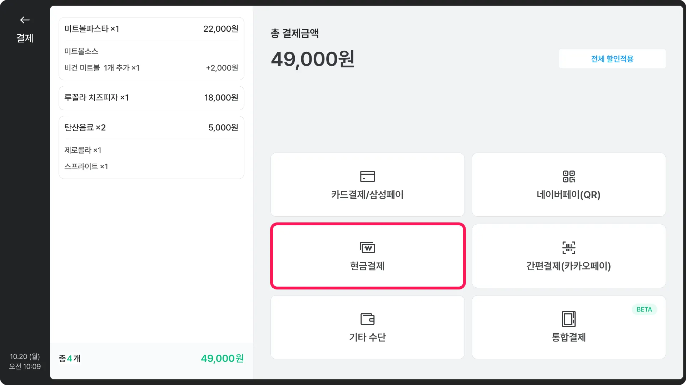Image resolution: width=686 pixels, height=385 pixels.
Task: Click the 통합결제 integrated payment icon
Action: tap(568, 319)
